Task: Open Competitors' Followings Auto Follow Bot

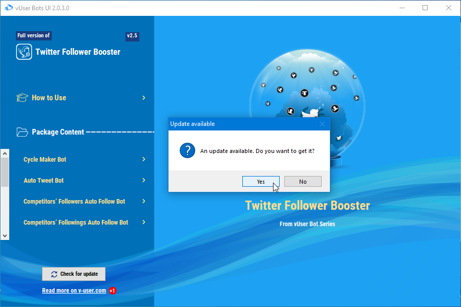Action: click(76, 223)
